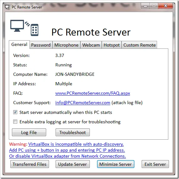The image size is (179, 179).
Task: Click Add PC using + button link
Action: point(67,150)
